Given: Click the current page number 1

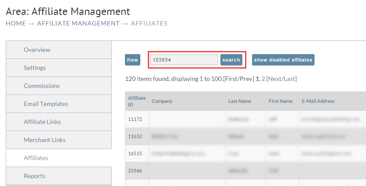Looking at the screenshot, I should [257, 79].
